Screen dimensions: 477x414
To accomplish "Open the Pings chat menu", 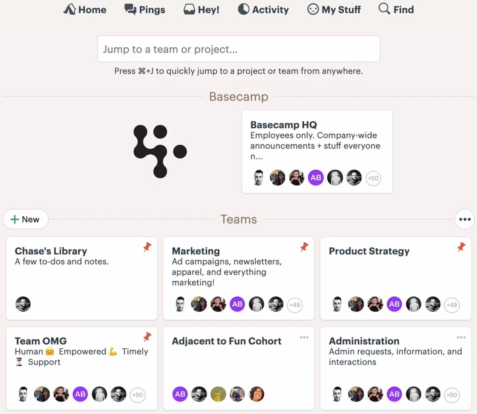I will (145, 9).
